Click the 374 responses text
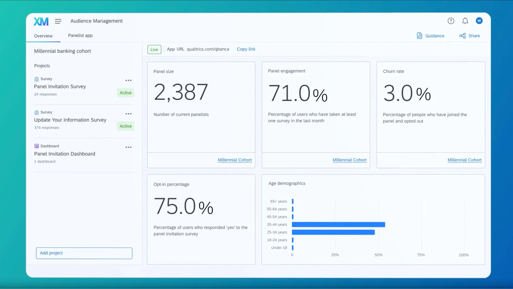Screen dimensions: 513x289 (47, 128)
